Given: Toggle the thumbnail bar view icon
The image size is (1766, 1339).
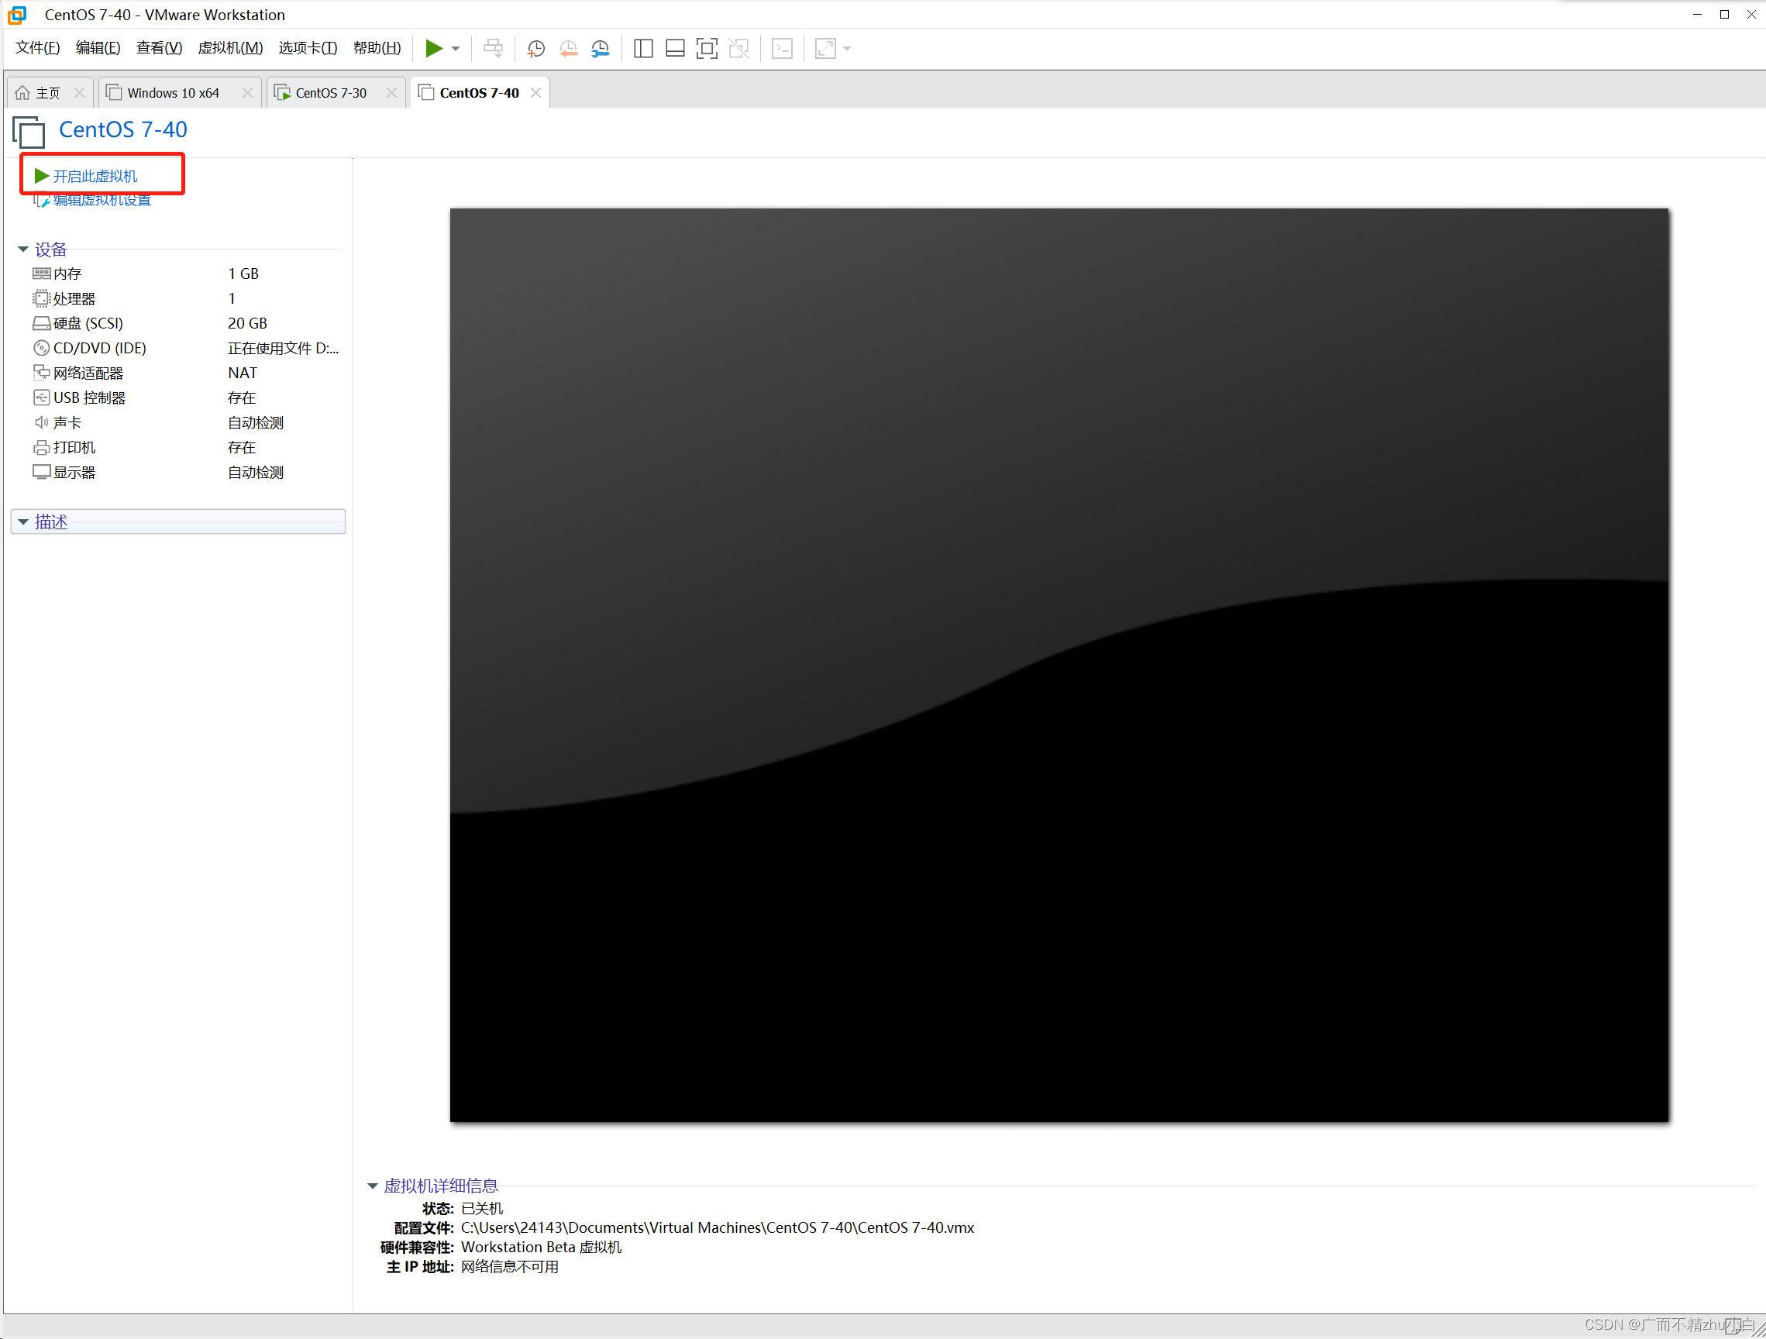Looking at the screenshot, I should (675, 49).
